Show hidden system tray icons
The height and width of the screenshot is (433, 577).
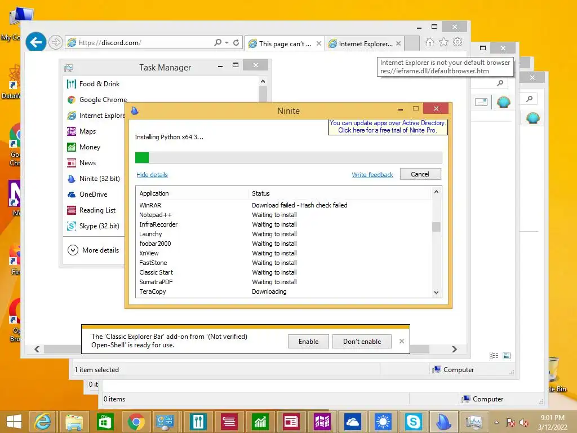pos(496,422)
